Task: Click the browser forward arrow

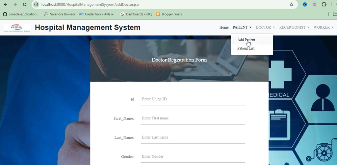Action: (15, 4)
